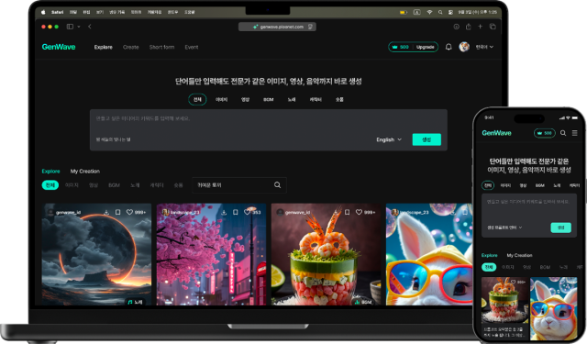
Task: Switch to the My Creation tab on laptop
Action: point(85,171)
